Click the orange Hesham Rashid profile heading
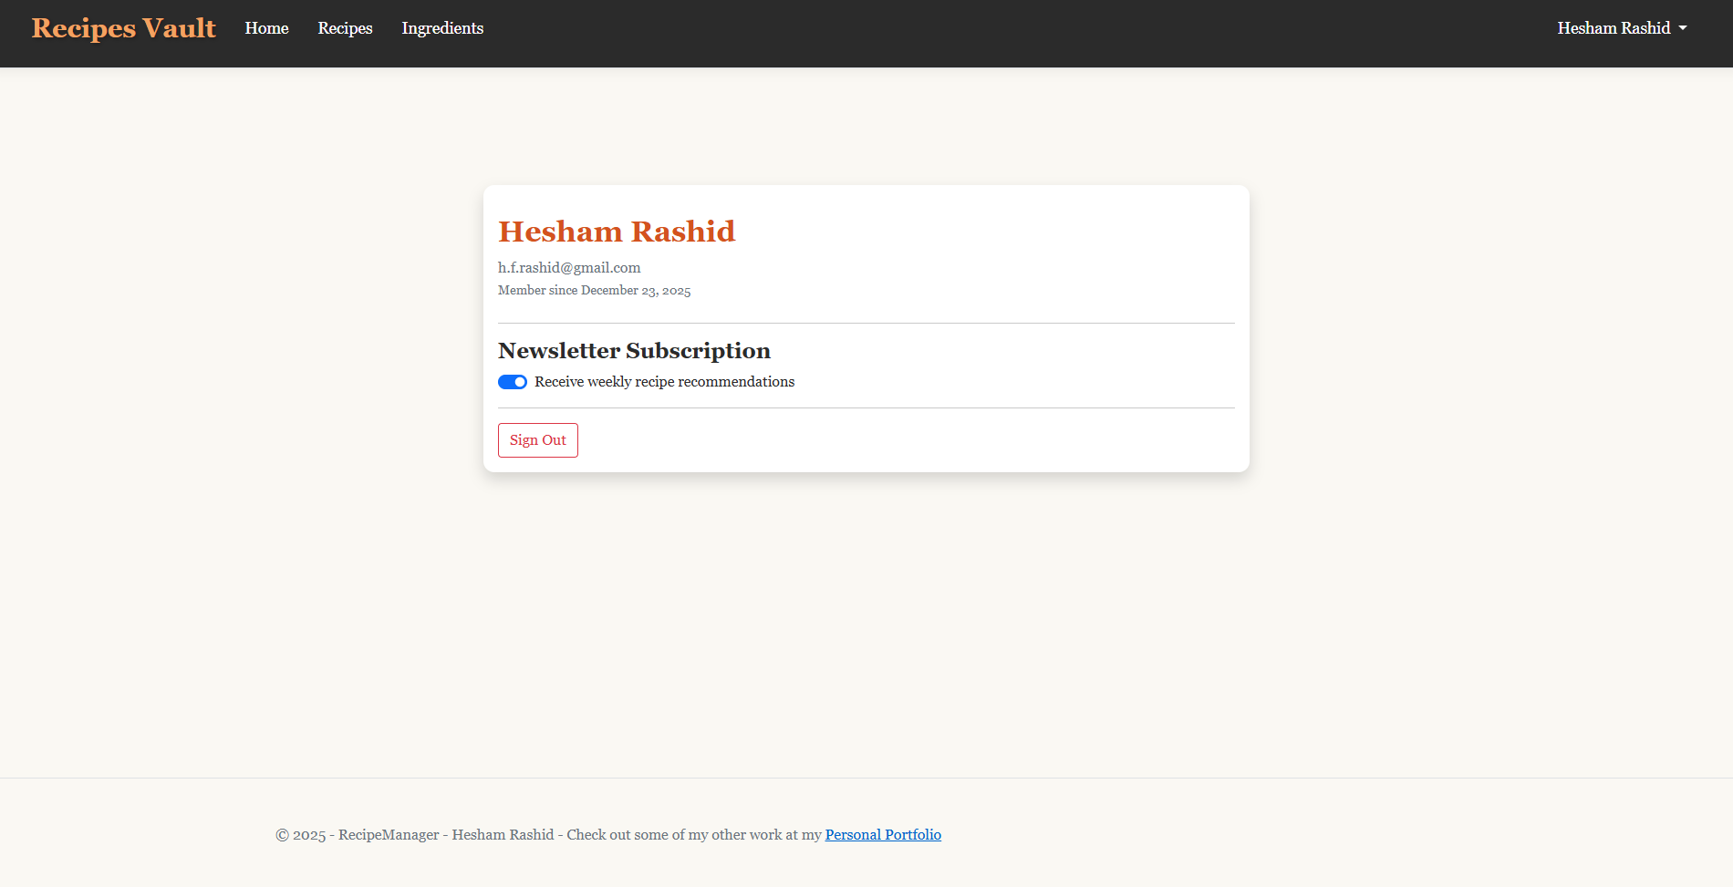This screenshot has width=1733, height=887. [616, 232]
